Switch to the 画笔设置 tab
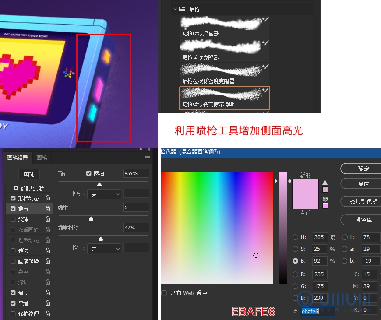 pos(18,158)
